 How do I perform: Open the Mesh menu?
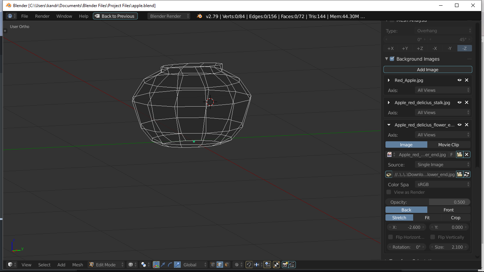[78, 265]
